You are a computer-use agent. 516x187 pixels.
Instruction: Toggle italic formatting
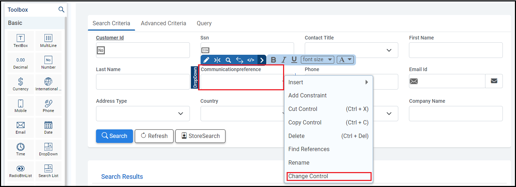[x=284, y=60]
